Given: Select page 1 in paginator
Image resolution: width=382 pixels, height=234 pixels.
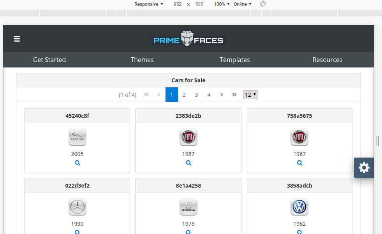Looking at the screenshot, I should (x=171, y=95).
